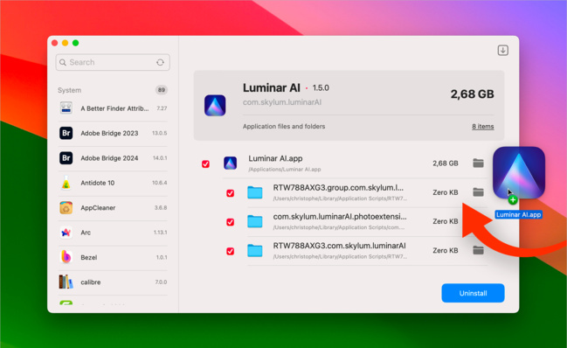
Task: Select Adobe Bridge 2024 app icon
Action: click(66, 158)
